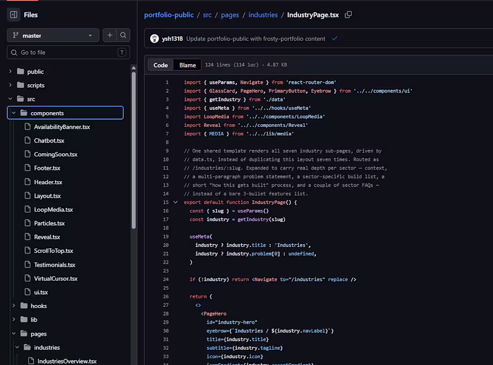Select the src folder row

[65, 99]
